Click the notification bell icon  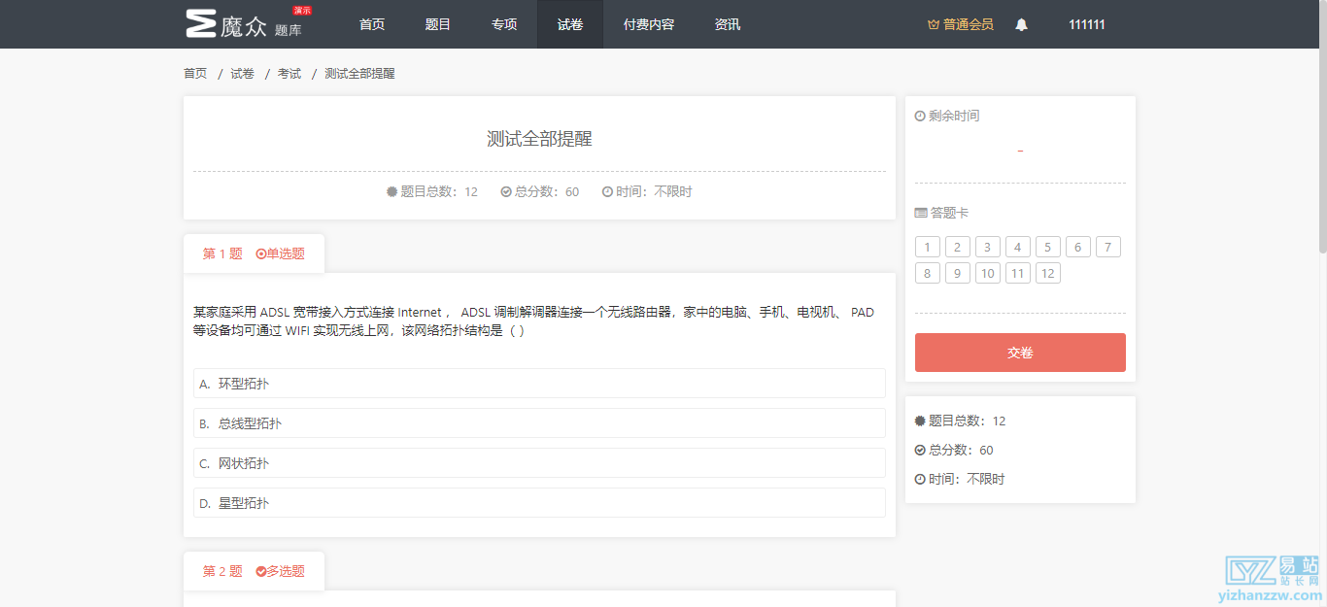coord(1021,24)
